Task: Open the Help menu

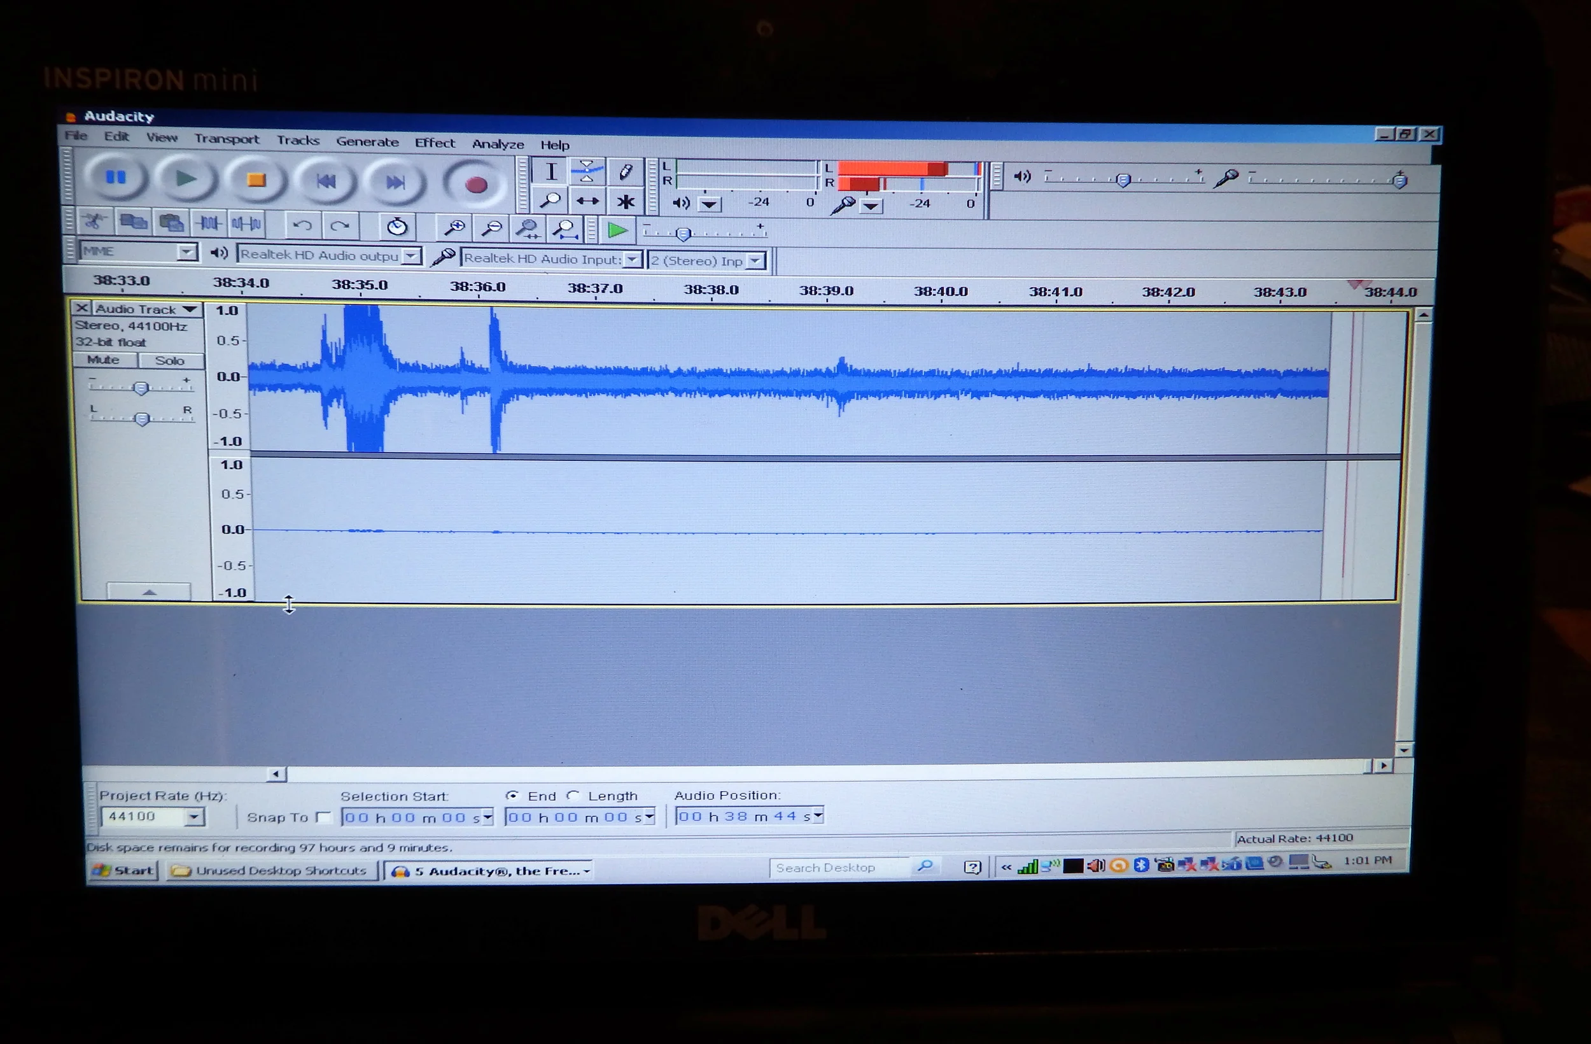Action: [x=555, y=145]
